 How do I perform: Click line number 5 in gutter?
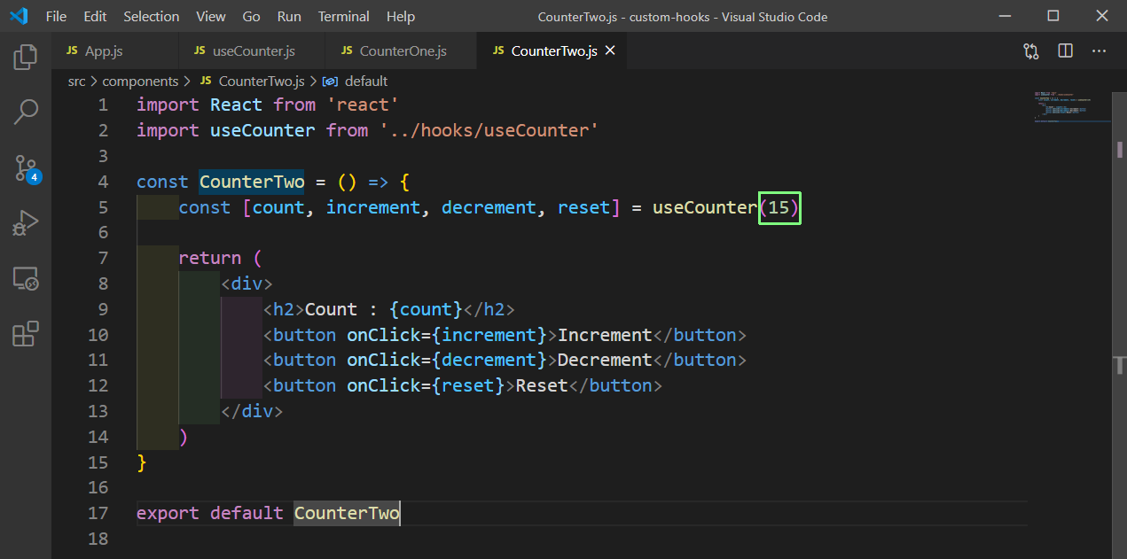pos(103,207)
